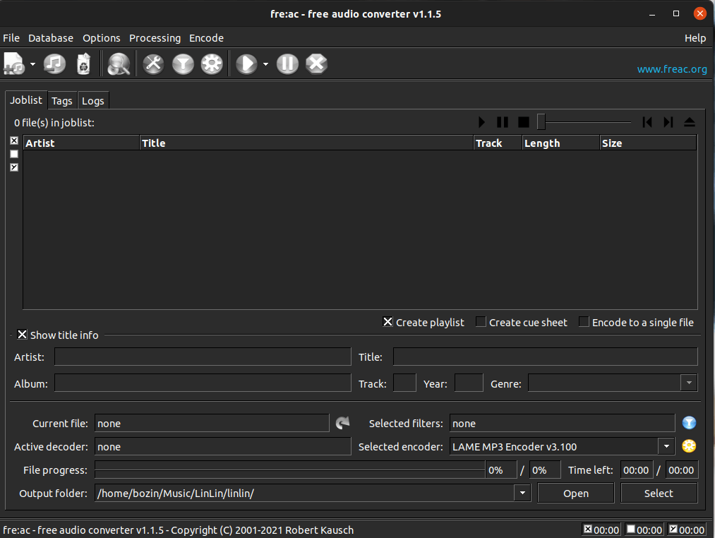This screenshot has width=715, height=538.
Task: Open the Output folder dropdown list
Action: point(522,493)
